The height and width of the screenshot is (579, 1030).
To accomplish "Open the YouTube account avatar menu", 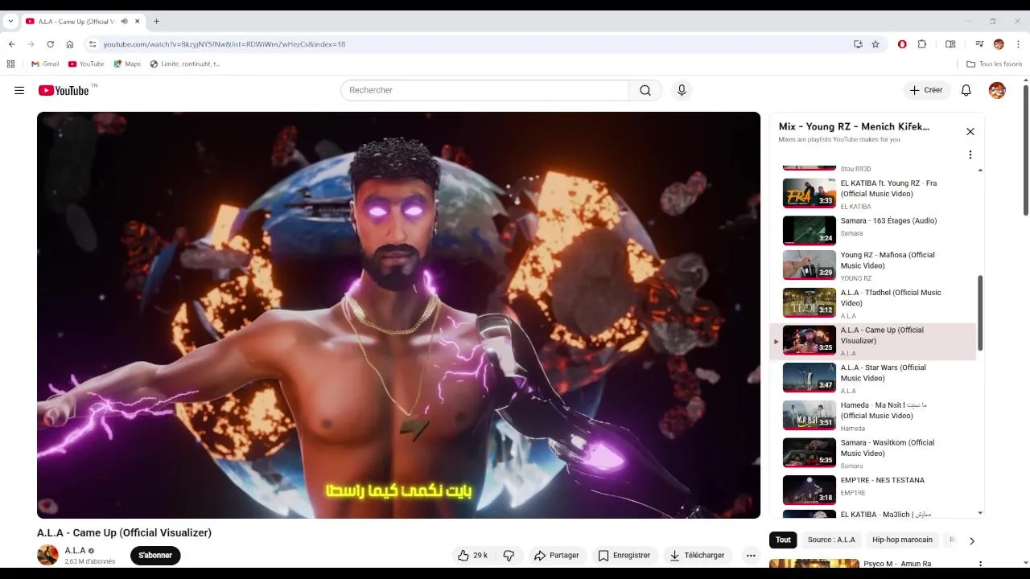I will [997, 90].
